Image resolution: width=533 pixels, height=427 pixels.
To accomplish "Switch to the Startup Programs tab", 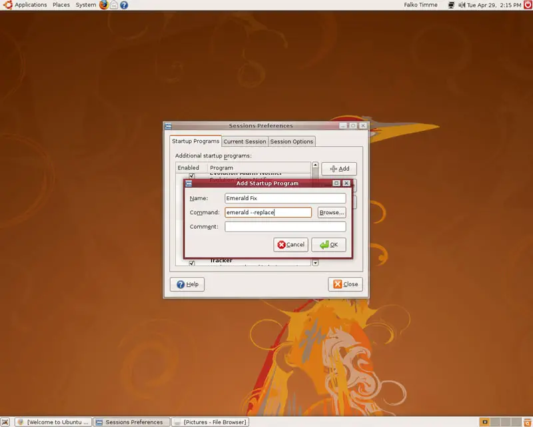I will click(x=195, y=141).
